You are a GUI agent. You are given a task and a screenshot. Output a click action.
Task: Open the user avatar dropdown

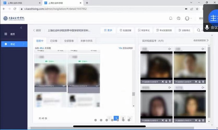click(x=188, y=18)
